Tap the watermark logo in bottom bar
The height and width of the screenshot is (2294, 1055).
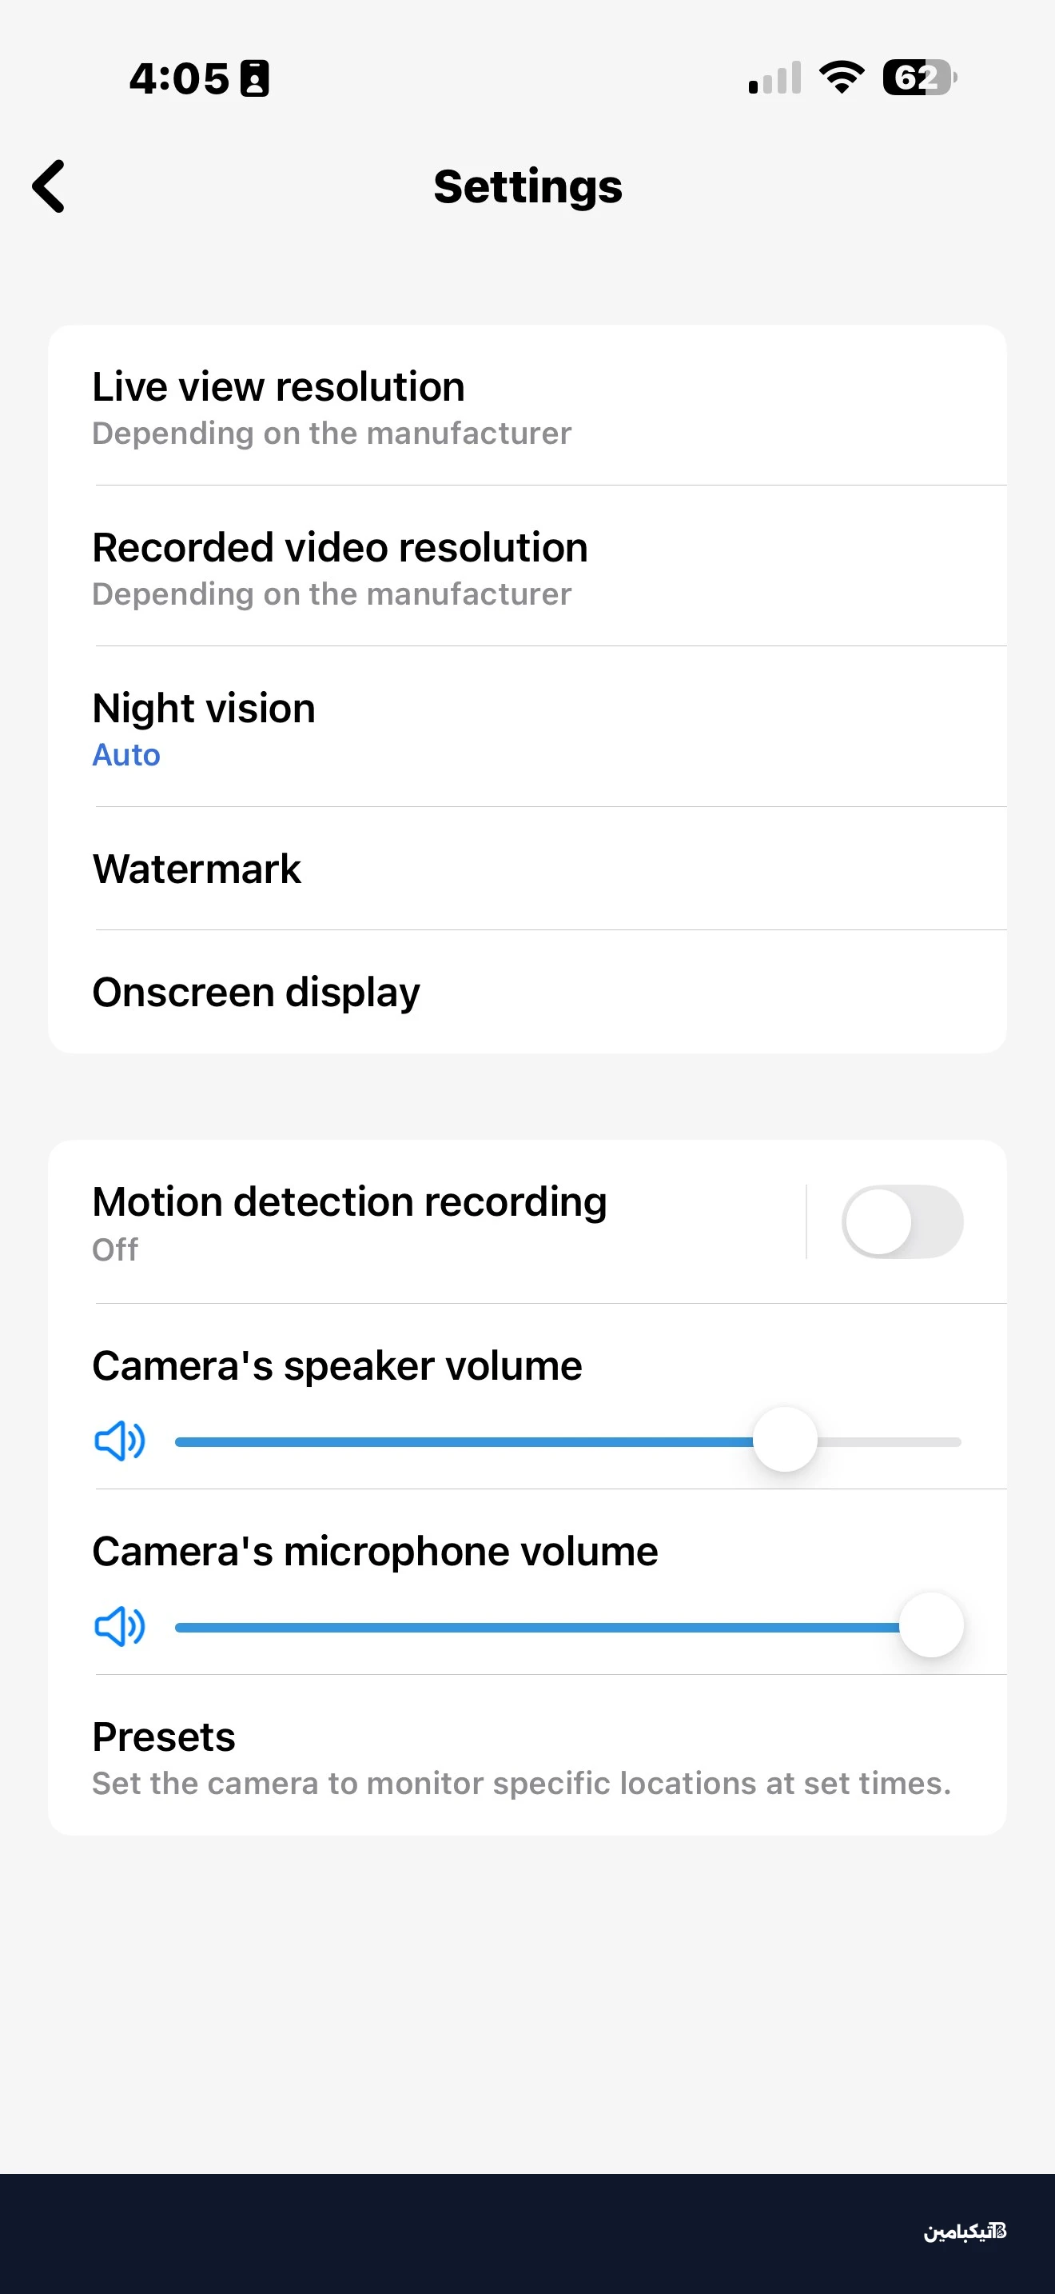[x=964, y=2230]
